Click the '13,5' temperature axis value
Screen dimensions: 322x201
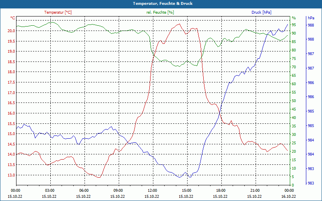pyautogui.click(x=11, y=165)
